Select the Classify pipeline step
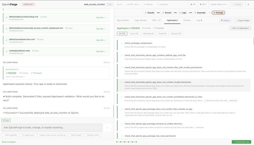The image size is (254, 145). [x=149, y=13]
